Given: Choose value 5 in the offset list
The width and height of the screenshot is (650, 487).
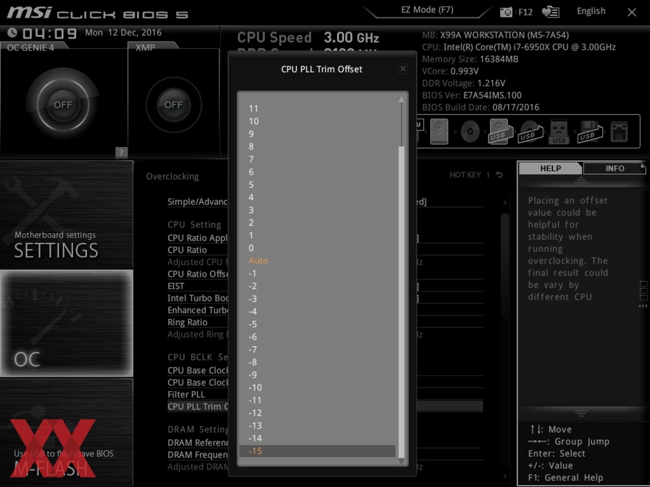Looking at the screenshot, I should [317, 185].
